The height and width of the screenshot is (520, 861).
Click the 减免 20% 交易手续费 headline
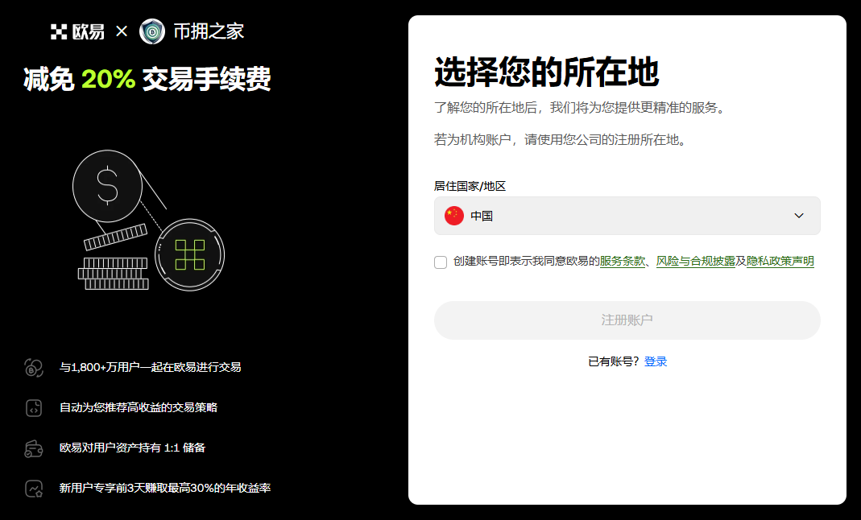click(147, 79)
